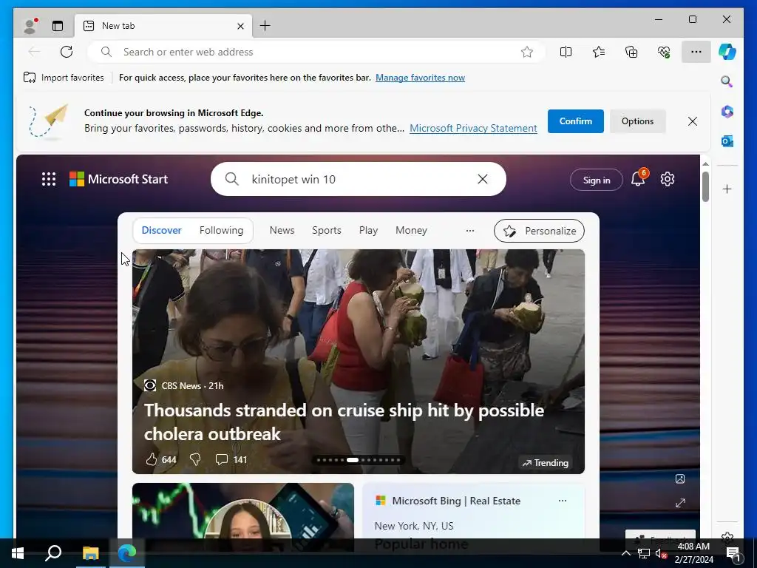The image size is (757, 568).
Task: Open Windows taskbar search
Action: pos(53,553)
